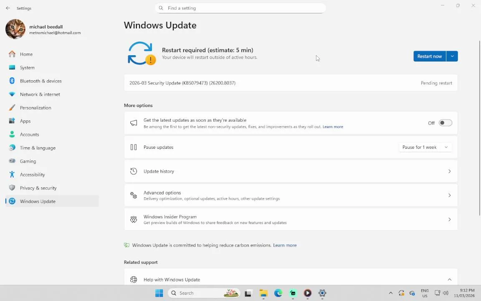Open Time & language settings
Image resolution: width=481 pixels, height=301 pixels.
(52, 148)
